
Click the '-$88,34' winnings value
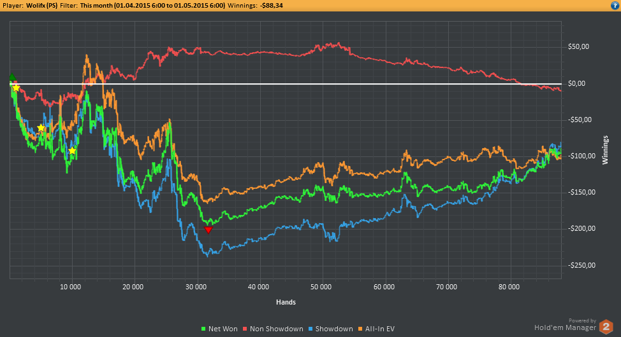point(272,6)
